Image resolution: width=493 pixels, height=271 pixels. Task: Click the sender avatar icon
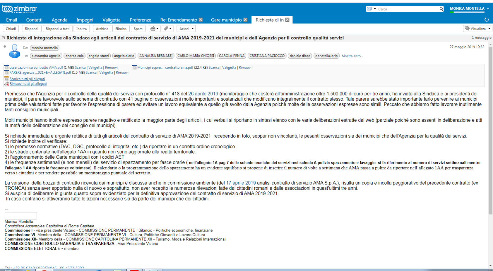[x=14, y=51]
